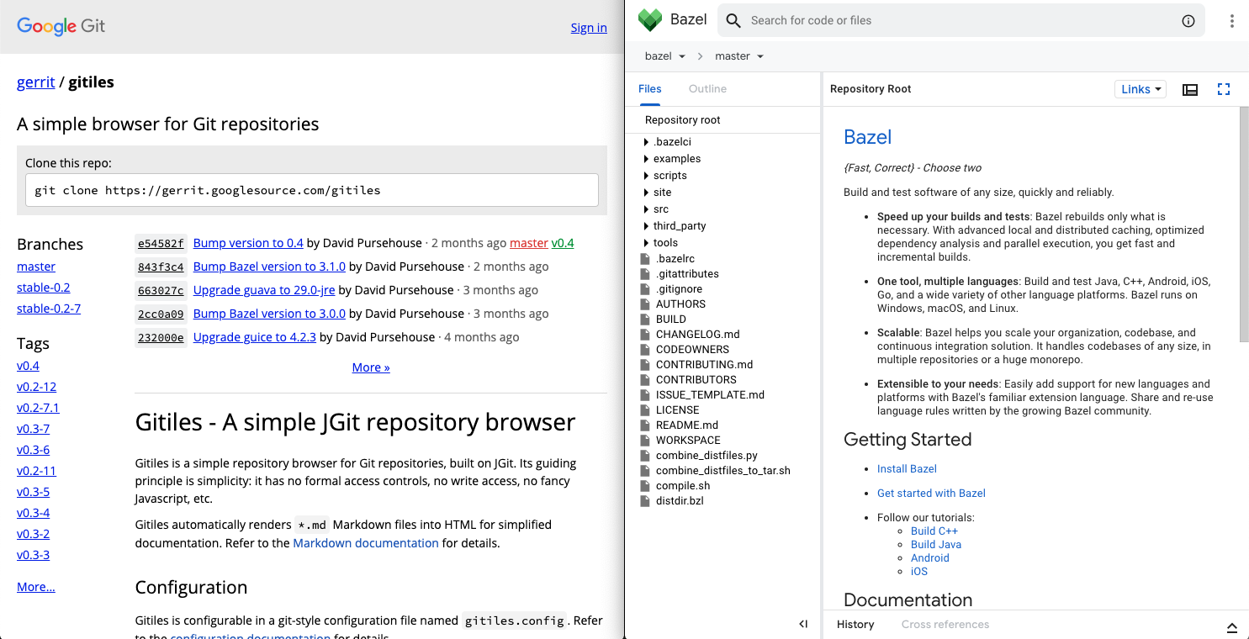Open the three-dot more options menu
1249x639 pixels.
(x=1232, y=21)
